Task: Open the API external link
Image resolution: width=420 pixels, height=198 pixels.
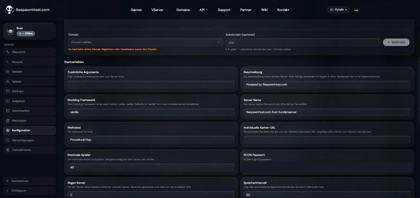Action: [204, 10]
